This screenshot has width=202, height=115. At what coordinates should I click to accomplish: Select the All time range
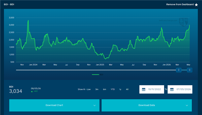point(127,89)
